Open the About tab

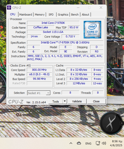click(85, 15)
